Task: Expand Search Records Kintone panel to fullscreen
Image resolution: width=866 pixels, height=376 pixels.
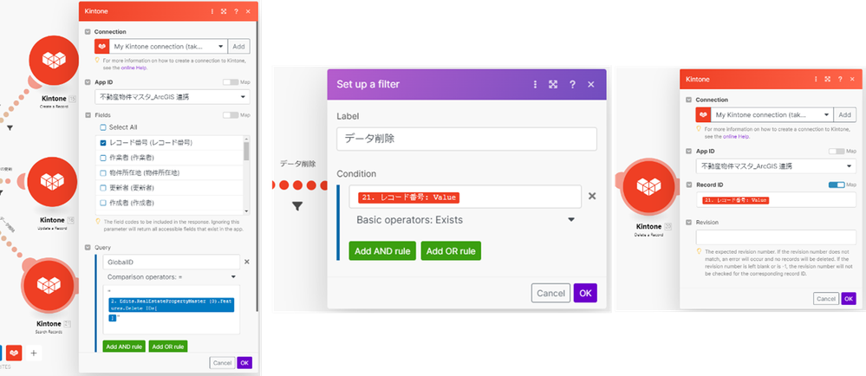Action: (x=224, y=11)
